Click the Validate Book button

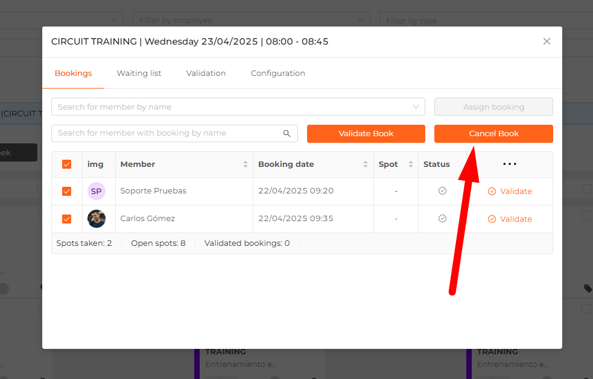pyautogui.click(x=366, y=134)
